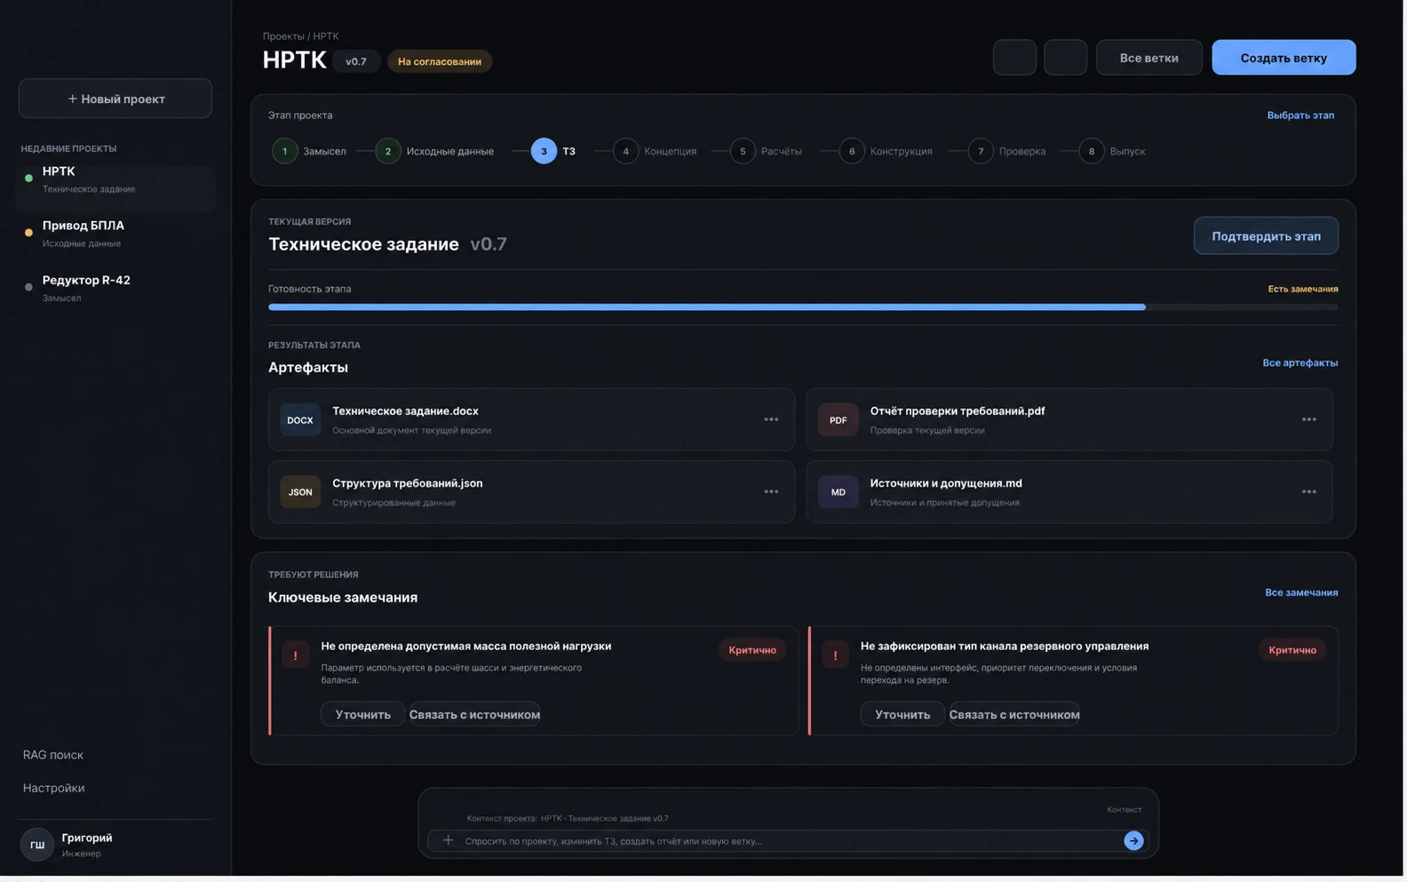Click the gray status dot next to Редуктор R-42
1407x882 pixels.
(28, 287)
